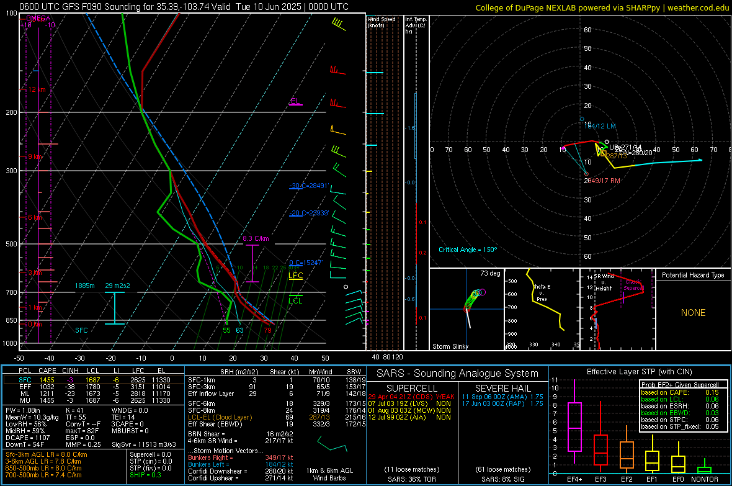Click the 'SARS: 36% TOR' result

tap(411, 479)
